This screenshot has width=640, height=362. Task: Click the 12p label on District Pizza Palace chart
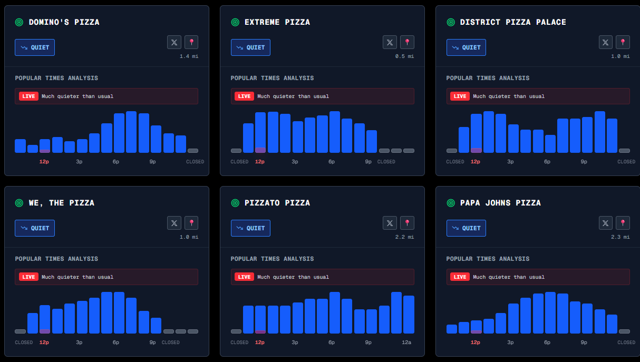click(476, 162)
